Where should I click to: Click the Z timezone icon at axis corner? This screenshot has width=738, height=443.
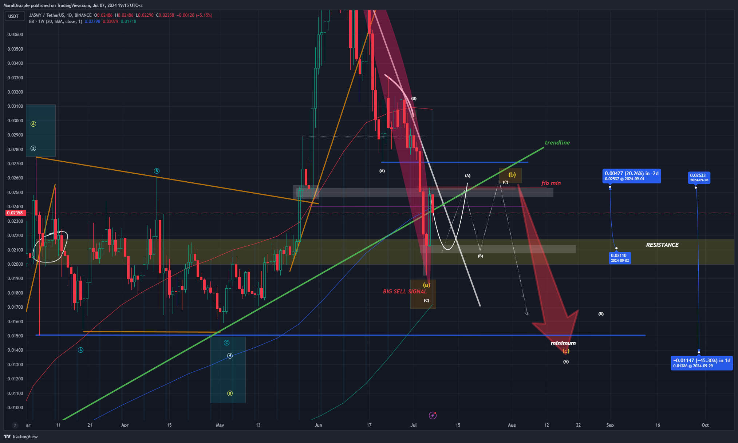click(15, 425)
